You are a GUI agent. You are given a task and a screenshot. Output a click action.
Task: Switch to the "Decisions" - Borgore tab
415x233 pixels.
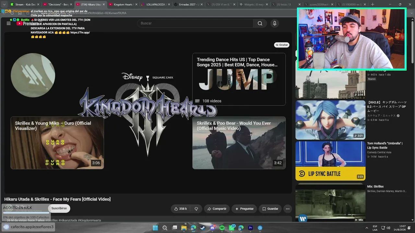pos(57,5)
